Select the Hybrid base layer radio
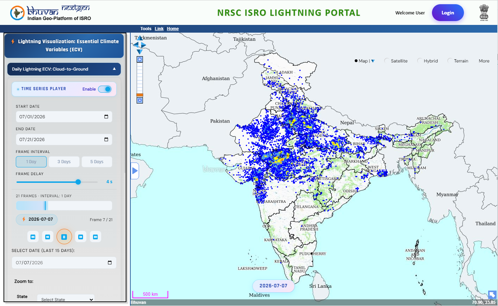 point(419,61)
